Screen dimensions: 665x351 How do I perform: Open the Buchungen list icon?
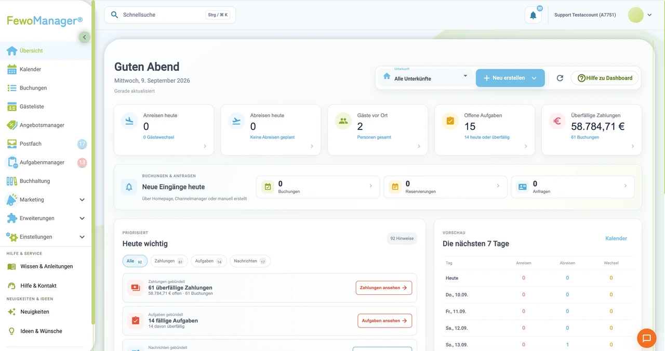coord(11,88)
